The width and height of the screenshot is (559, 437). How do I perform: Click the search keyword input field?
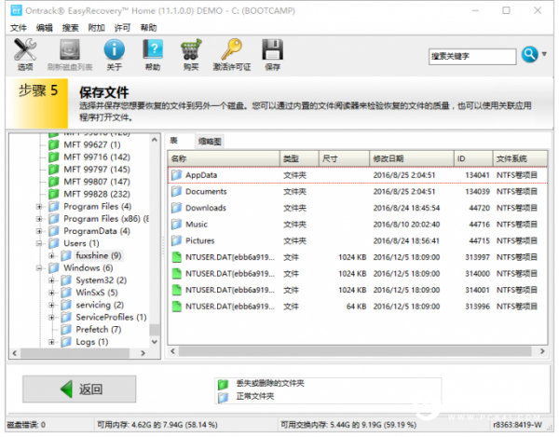point(472,56)
